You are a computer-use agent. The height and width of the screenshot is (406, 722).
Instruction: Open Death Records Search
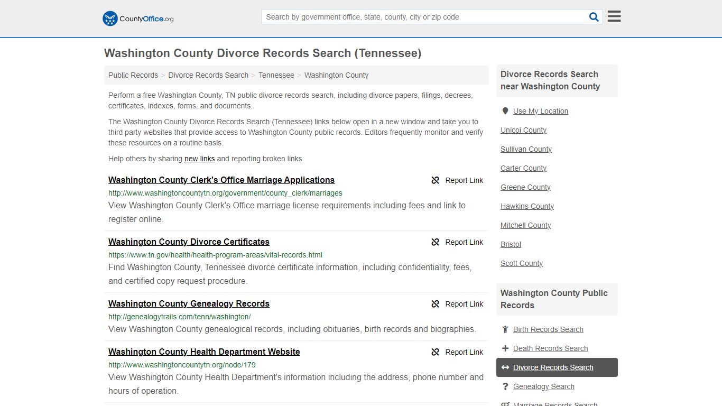(550, 348)
